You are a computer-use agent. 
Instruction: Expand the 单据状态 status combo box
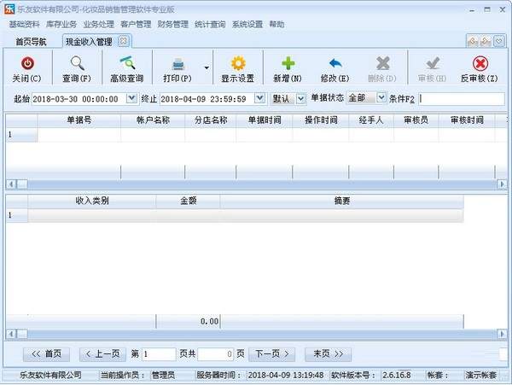tap(381, 98)
